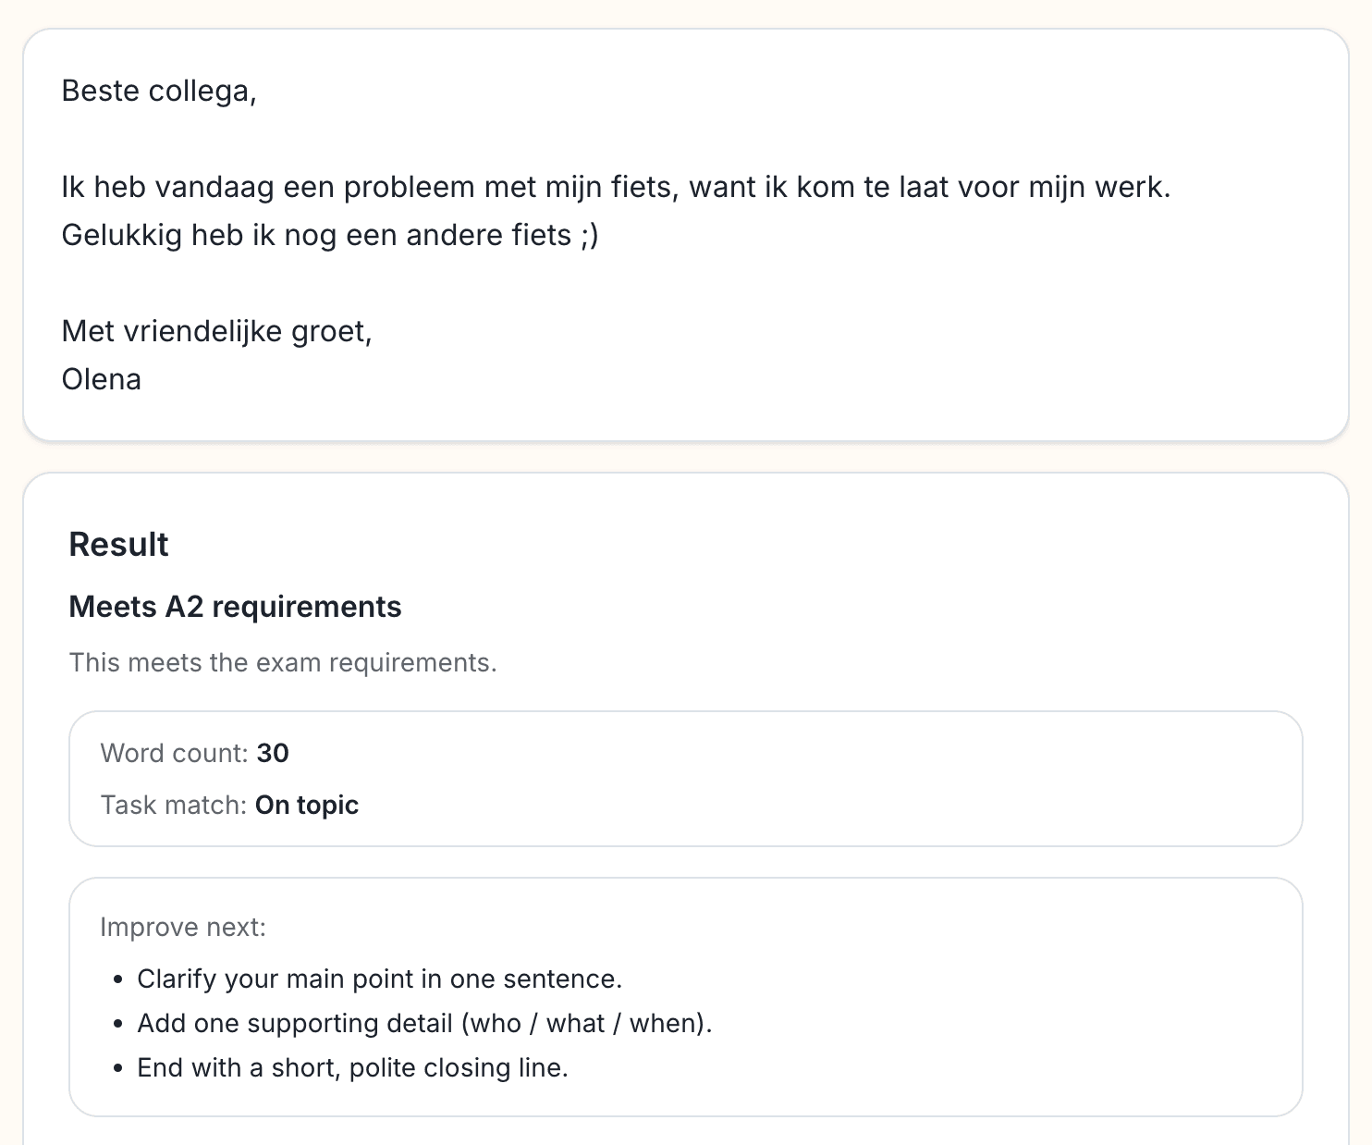
Task: Click the signature name "Olena"
Action: tap(101, 379)
